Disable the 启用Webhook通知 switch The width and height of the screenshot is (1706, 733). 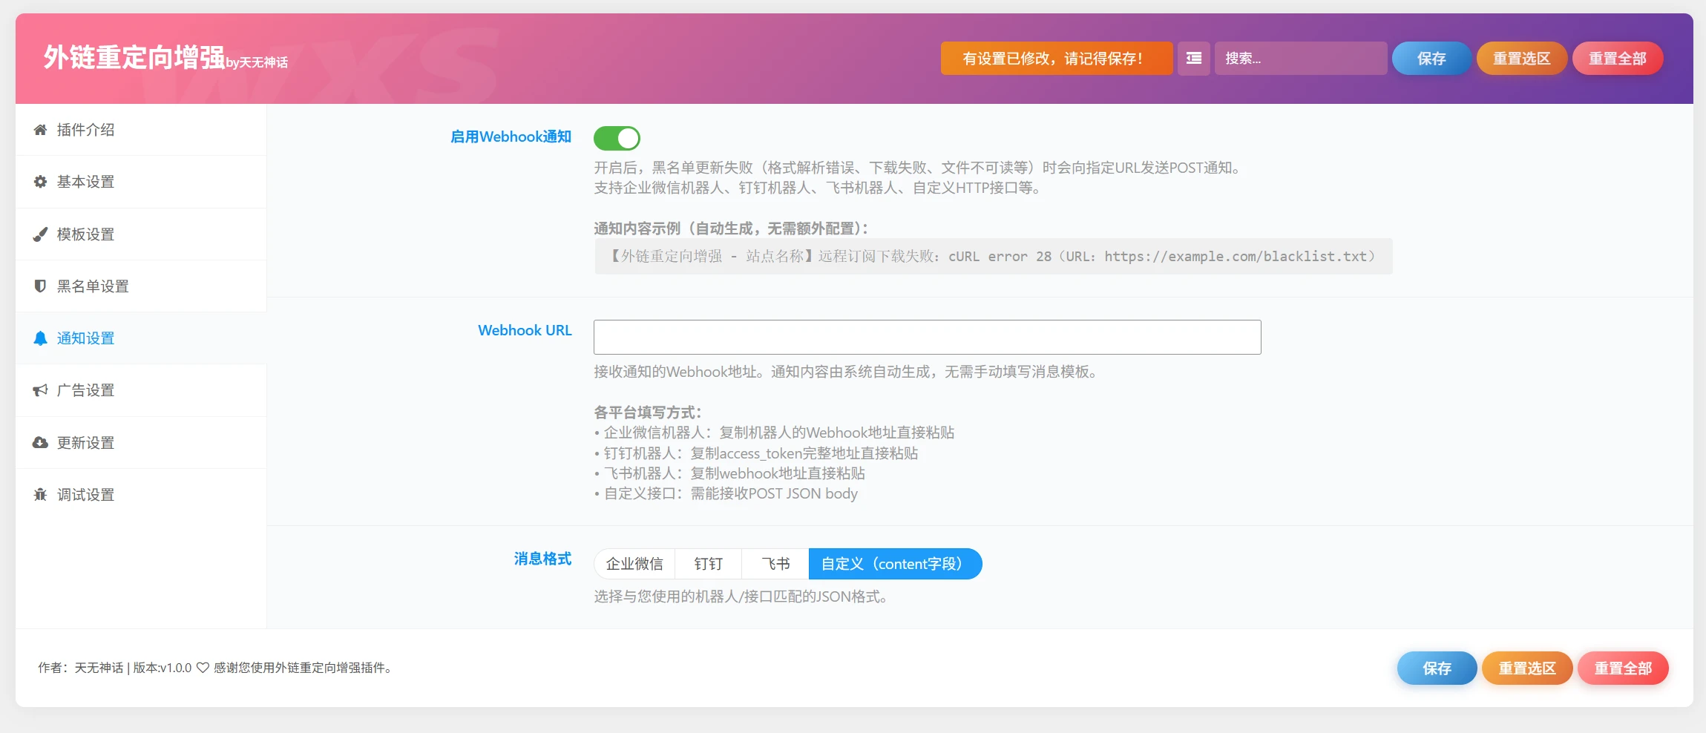[617, 138]
